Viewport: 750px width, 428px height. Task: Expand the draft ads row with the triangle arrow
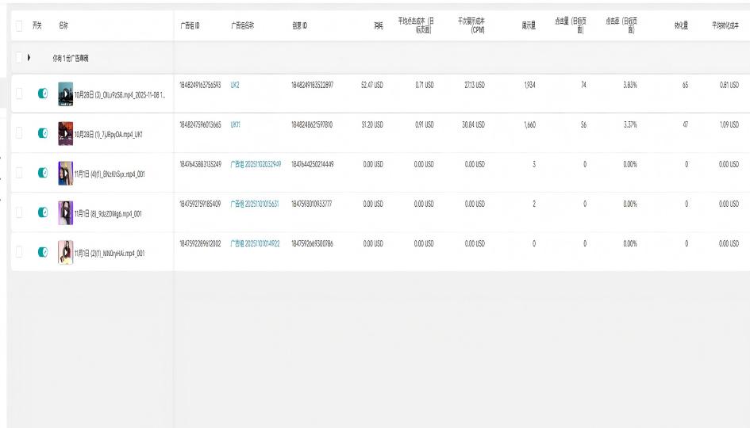pos(29,58)
